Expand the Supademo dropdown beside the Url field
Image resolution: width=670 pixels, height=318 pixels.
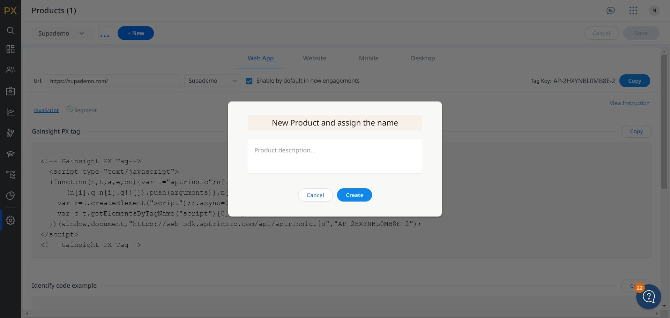pyautogui.click(x=212, y=81)
